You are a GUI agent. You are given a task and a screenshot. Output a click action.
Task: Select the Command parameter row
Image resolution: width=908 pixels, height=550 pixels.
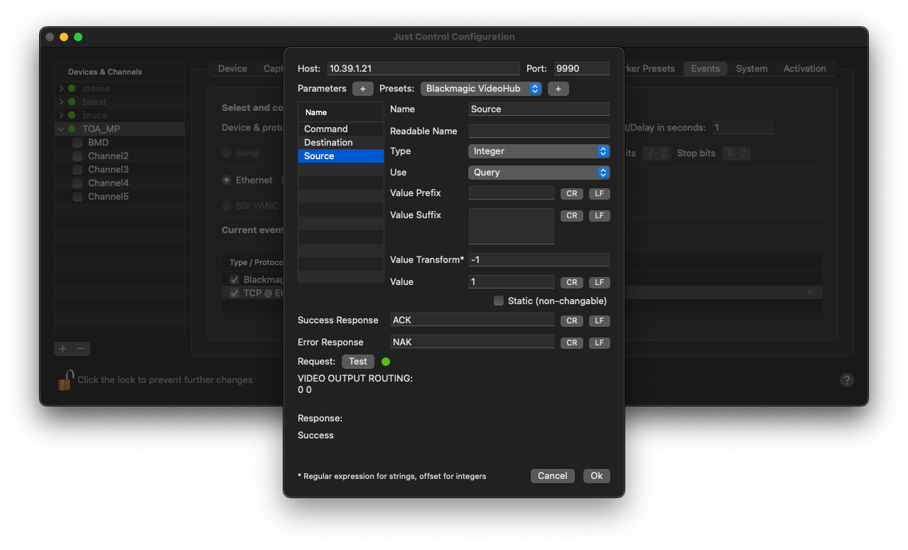tap(341, 129)
